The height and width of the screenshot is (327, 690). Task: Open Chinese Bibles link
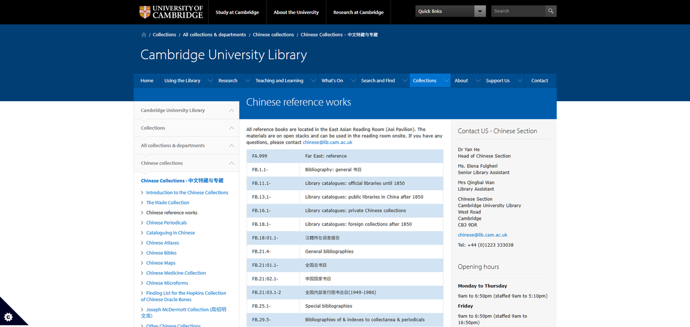pyautogui.click(x=161, y=253)
